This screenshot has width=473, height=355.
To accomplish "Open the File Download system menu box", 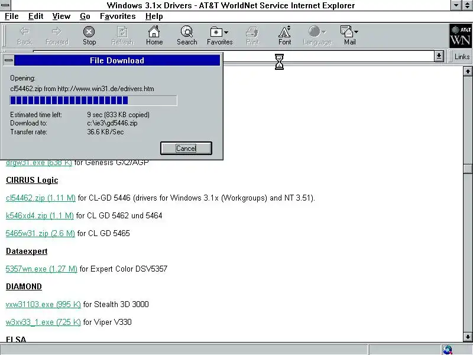I will click(x=9, y=60).
